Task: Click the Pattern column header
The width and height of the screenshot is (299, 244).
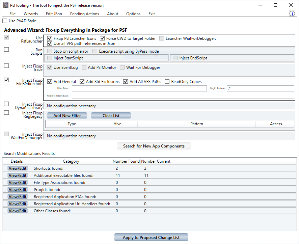Action: tap(197, 124)
